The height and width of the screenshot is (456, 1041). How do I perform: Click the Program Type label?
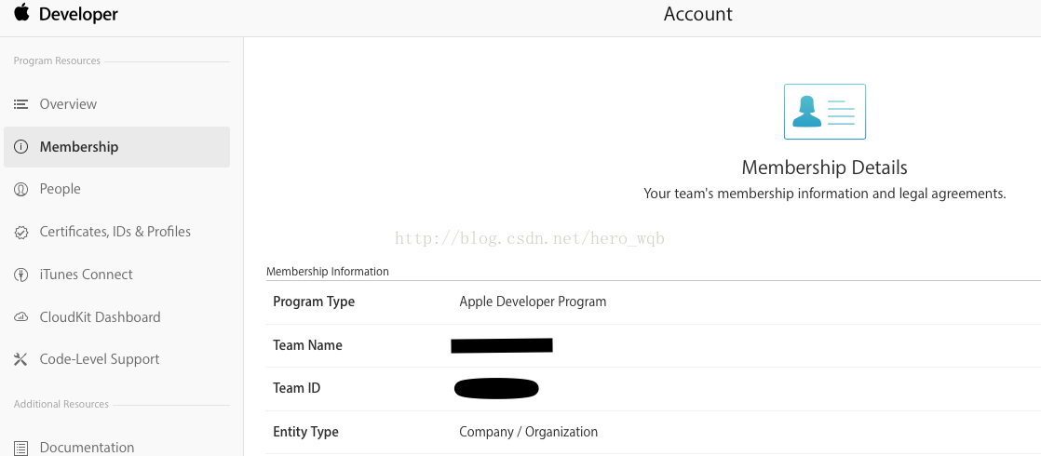(314, 302)
